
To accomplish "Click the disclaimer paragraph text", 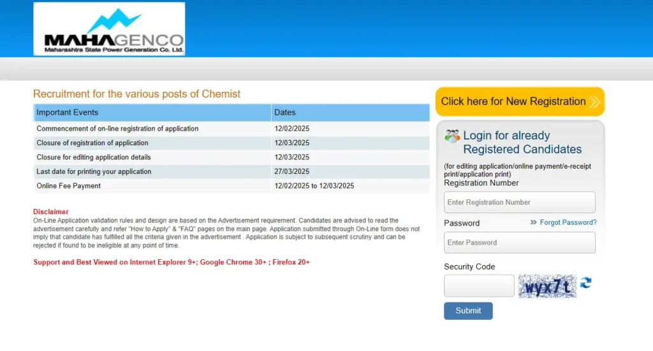I will (226, 233).
